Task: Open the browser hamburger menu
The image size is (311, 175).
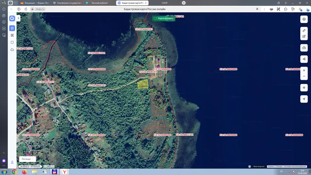Action: [286, 3]
